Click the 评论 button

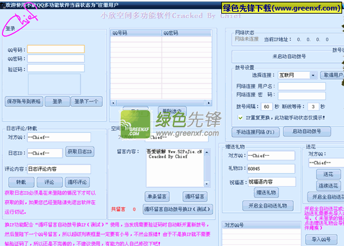(x=50, y=182)
